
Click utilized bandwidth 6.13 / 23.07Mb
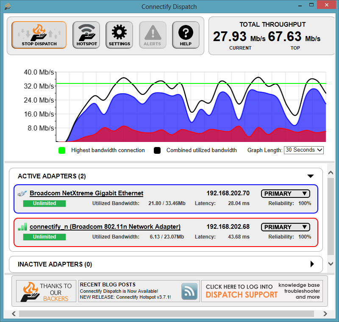coord(167,237)
